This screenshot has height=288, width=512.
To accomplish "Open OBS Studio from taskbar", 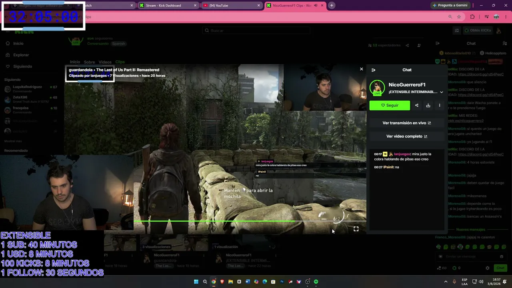I will click(x=307, y=282).
